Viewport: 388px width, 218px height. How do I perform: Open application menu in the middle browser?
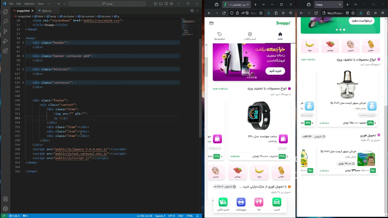[x=290, y=13]
